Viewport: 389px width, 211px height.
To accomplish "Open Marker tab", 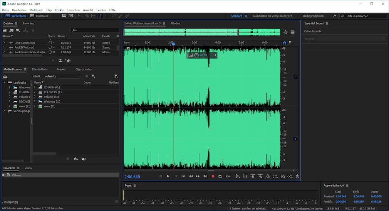I will [x=61, y=69].
